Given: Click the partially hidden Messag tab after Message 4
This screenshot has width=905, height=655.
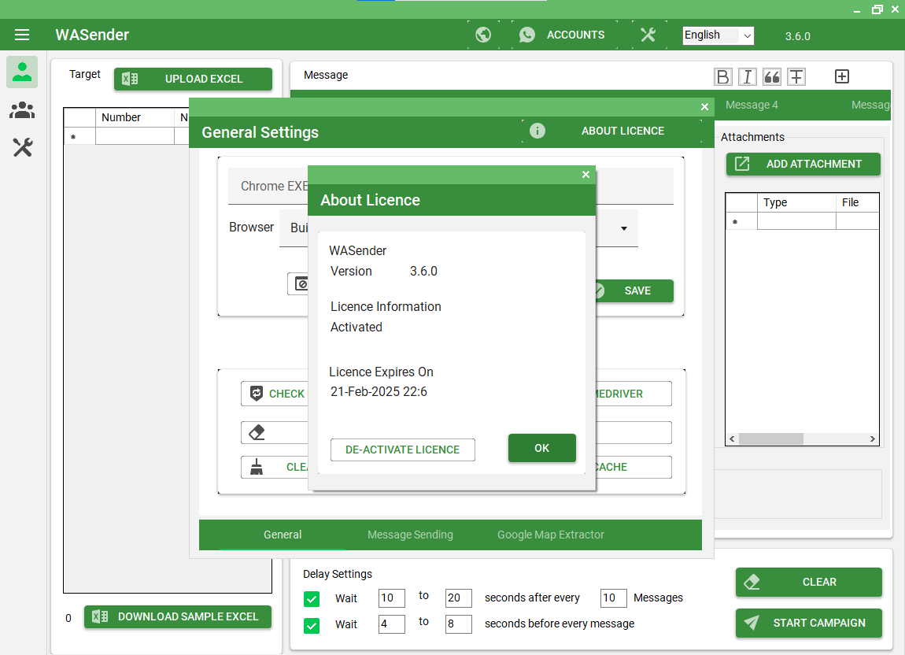Looking at the screenshot, I should pyautogui.click(x=870, y=105).
